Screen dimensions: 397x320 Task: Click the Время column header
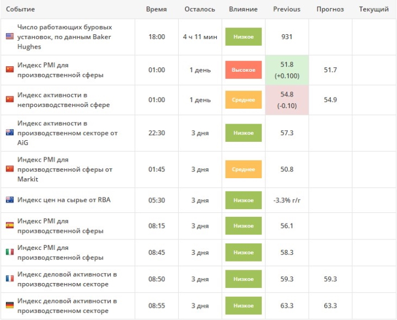point(156,9)
